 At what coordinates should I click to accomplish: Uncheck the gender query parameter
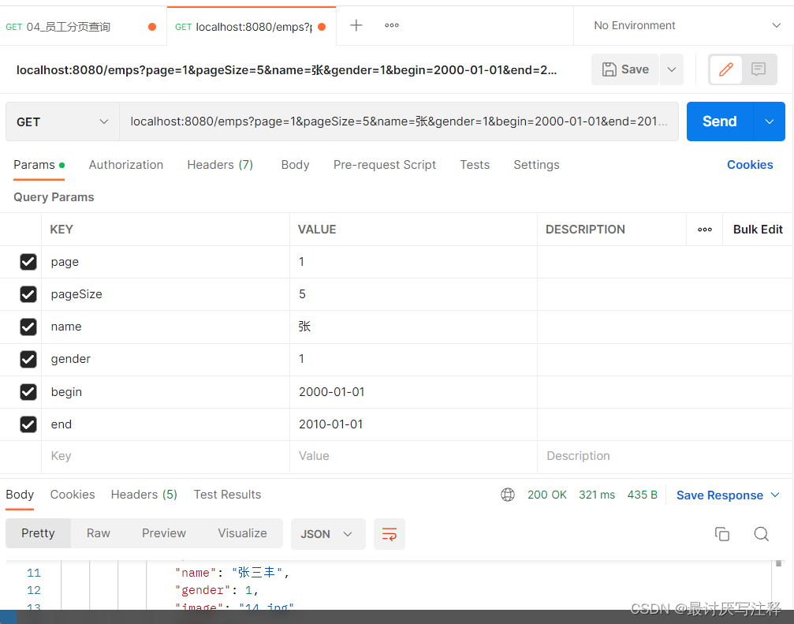(28, 359)
